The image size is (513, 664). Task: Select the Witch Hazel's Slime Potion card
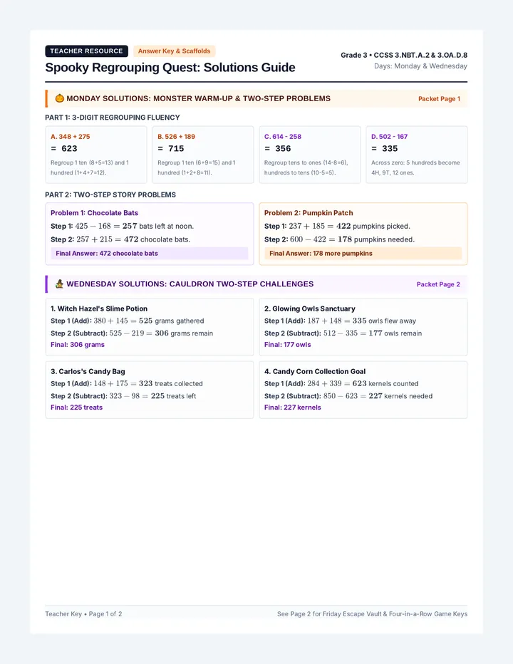pyautogui.click(x=150, y=327)
